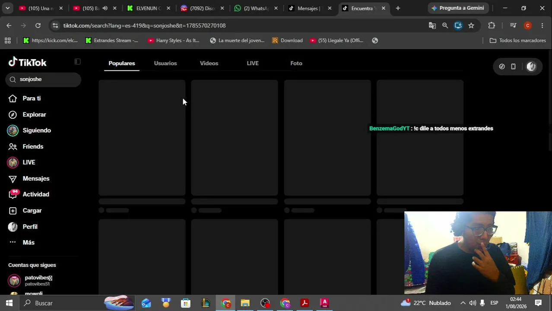Translate this page icon
The width and height of the screenshot is (552, 311).
pyautogui.click(x=432, y=25)
